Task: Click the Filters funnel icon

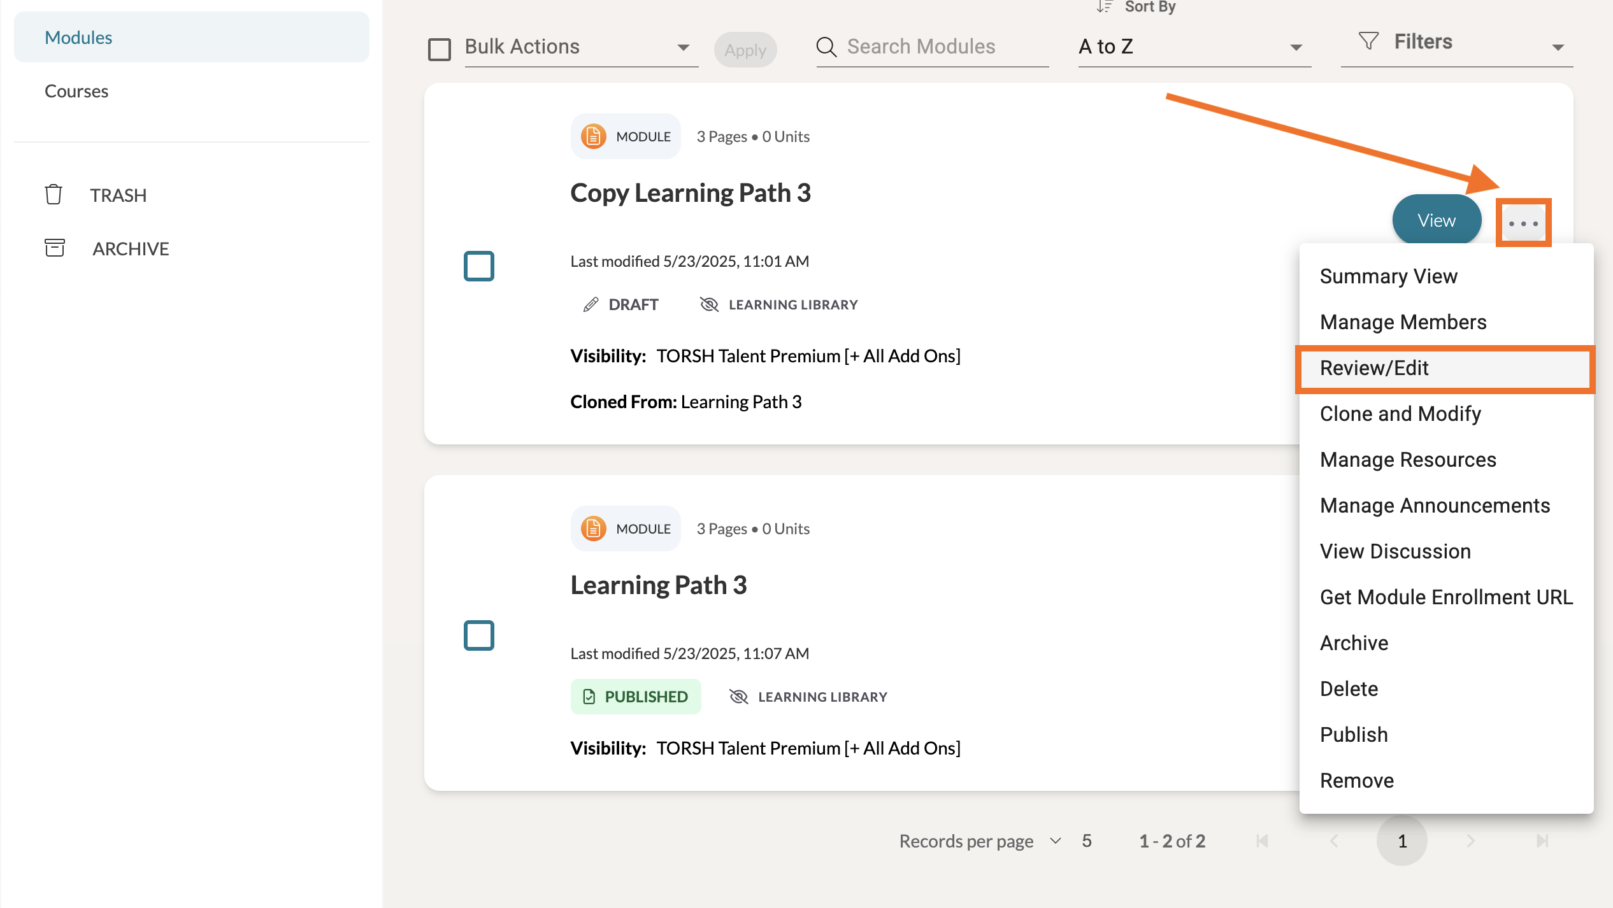Action: pos(1368,42)
